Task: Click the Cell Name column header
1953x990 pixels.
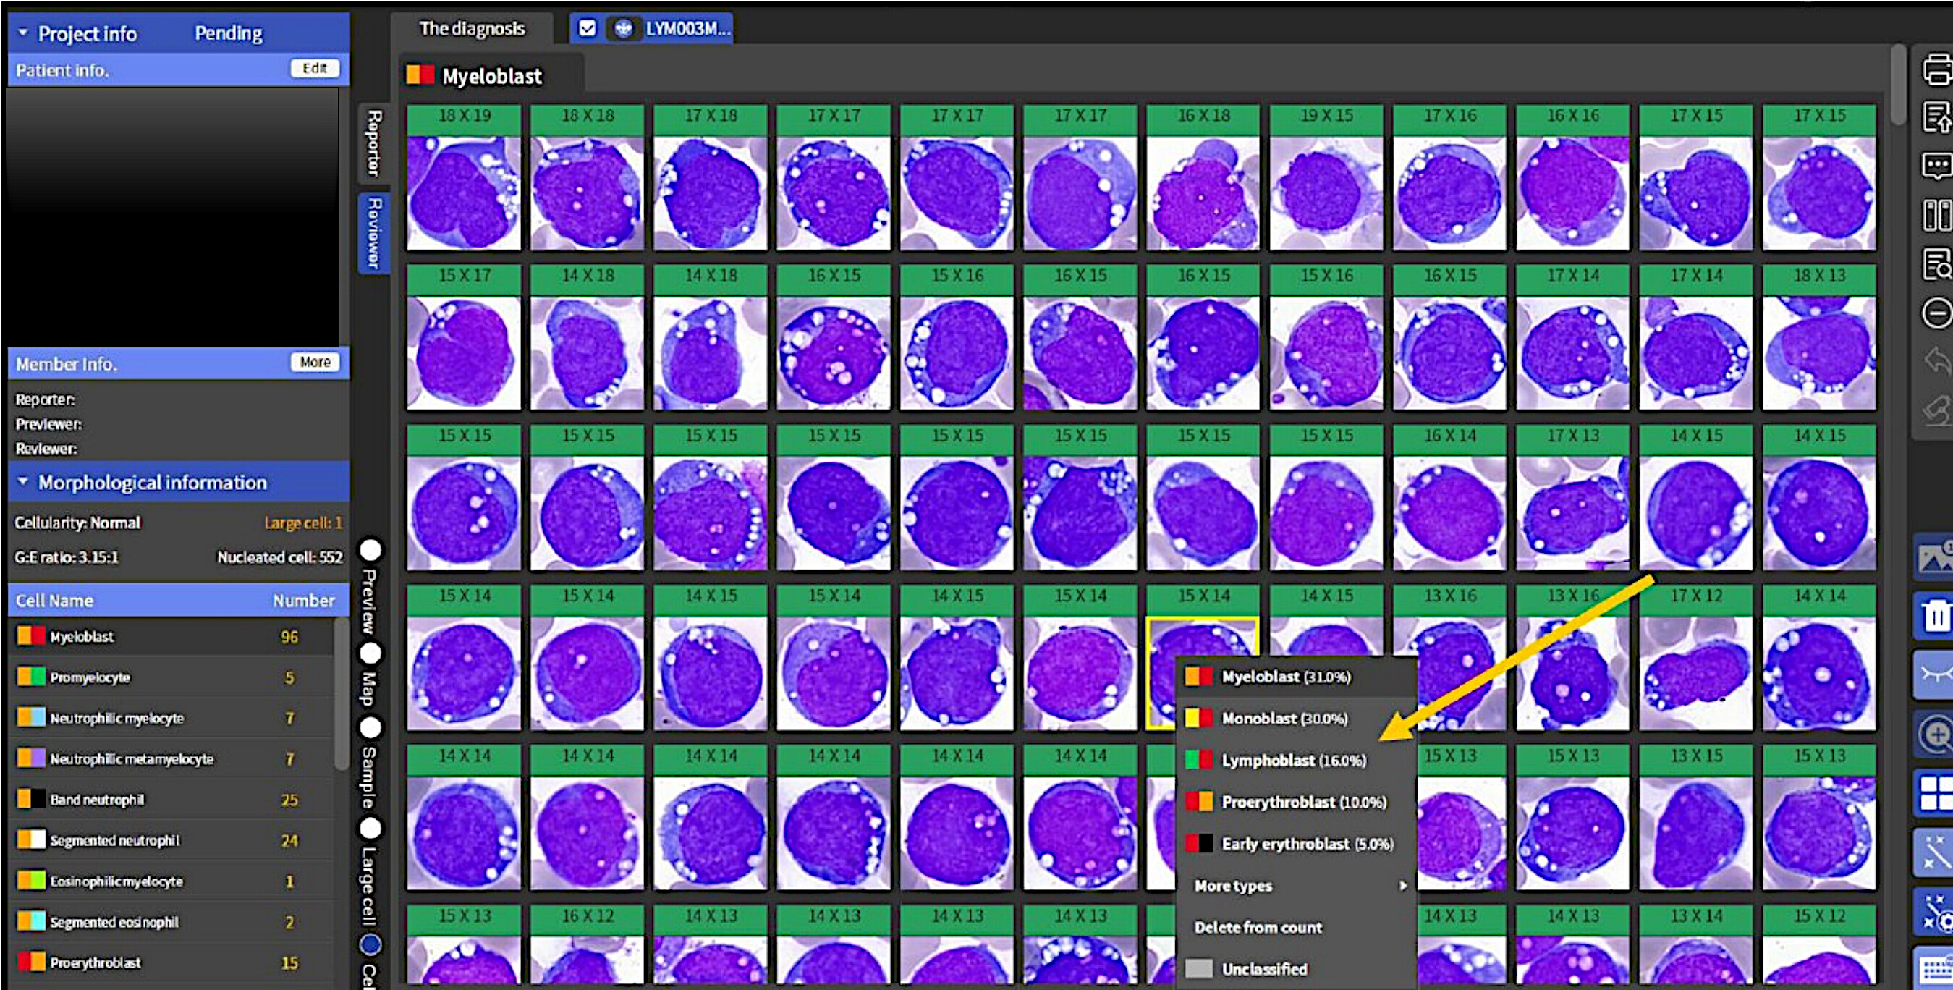Action: (54, 601)
